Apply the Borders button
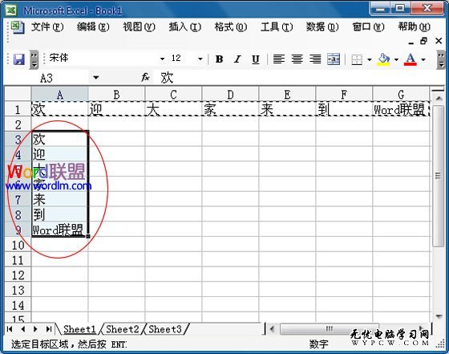This screenshot has height=354, width=449. pos(357,59)
